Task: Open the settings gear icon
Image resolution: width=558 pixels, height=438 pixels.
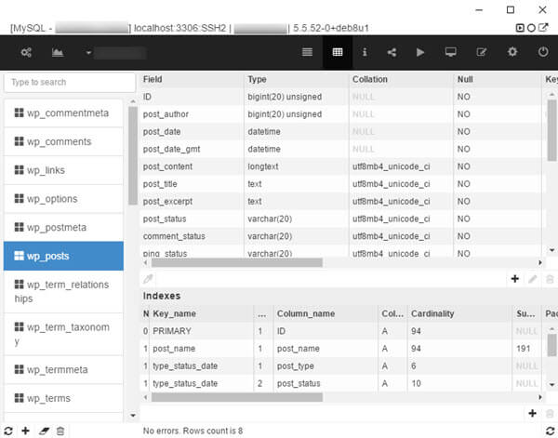Action: click(x=512, y=52)
